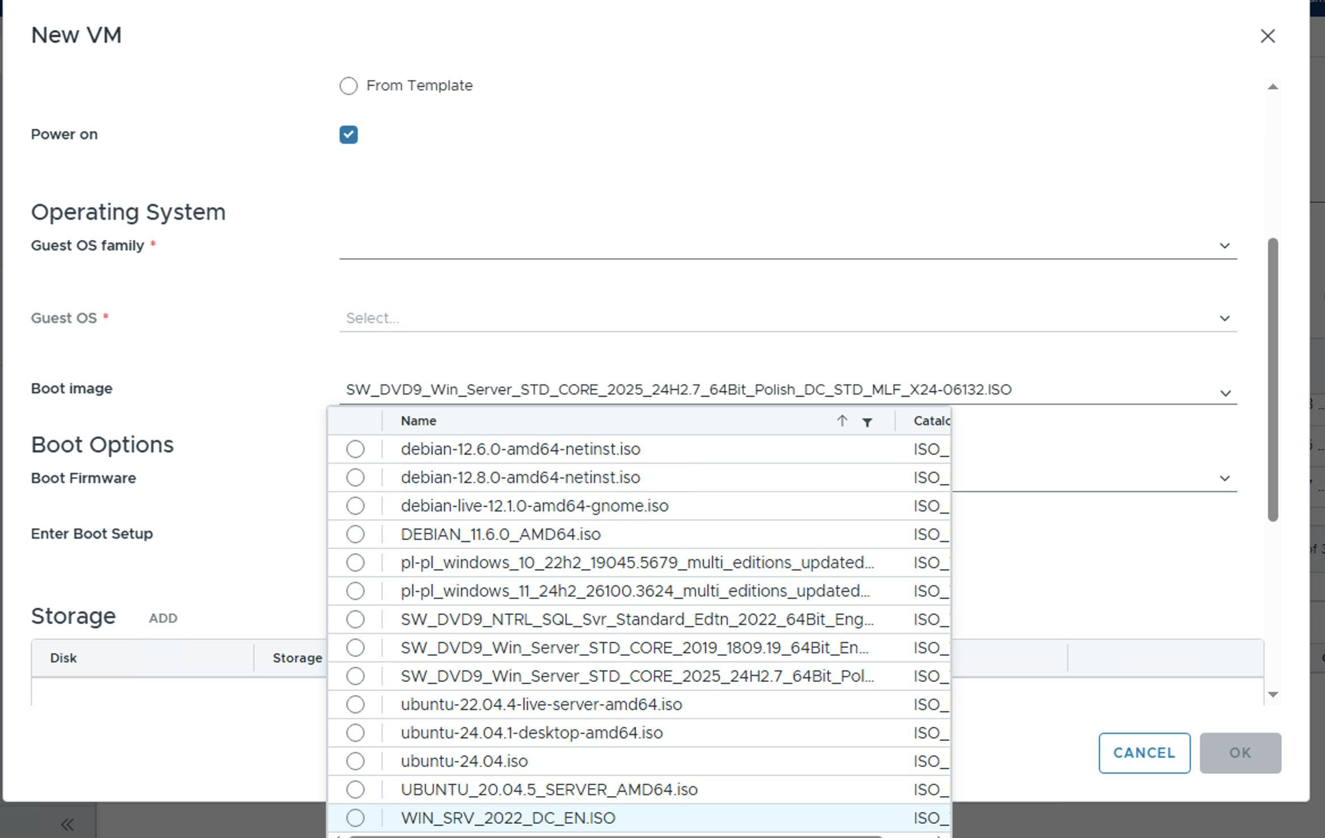Viewport: 1325px width, 838px height.
Task: Uncheck the Power on checkbox
Action: coord(349,135)
